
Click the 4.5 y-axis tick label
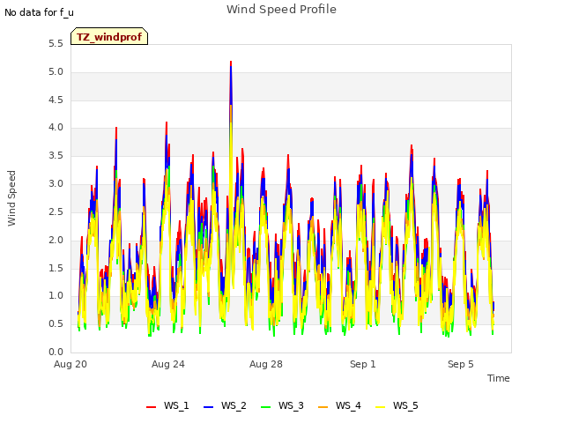coord(56,100)
